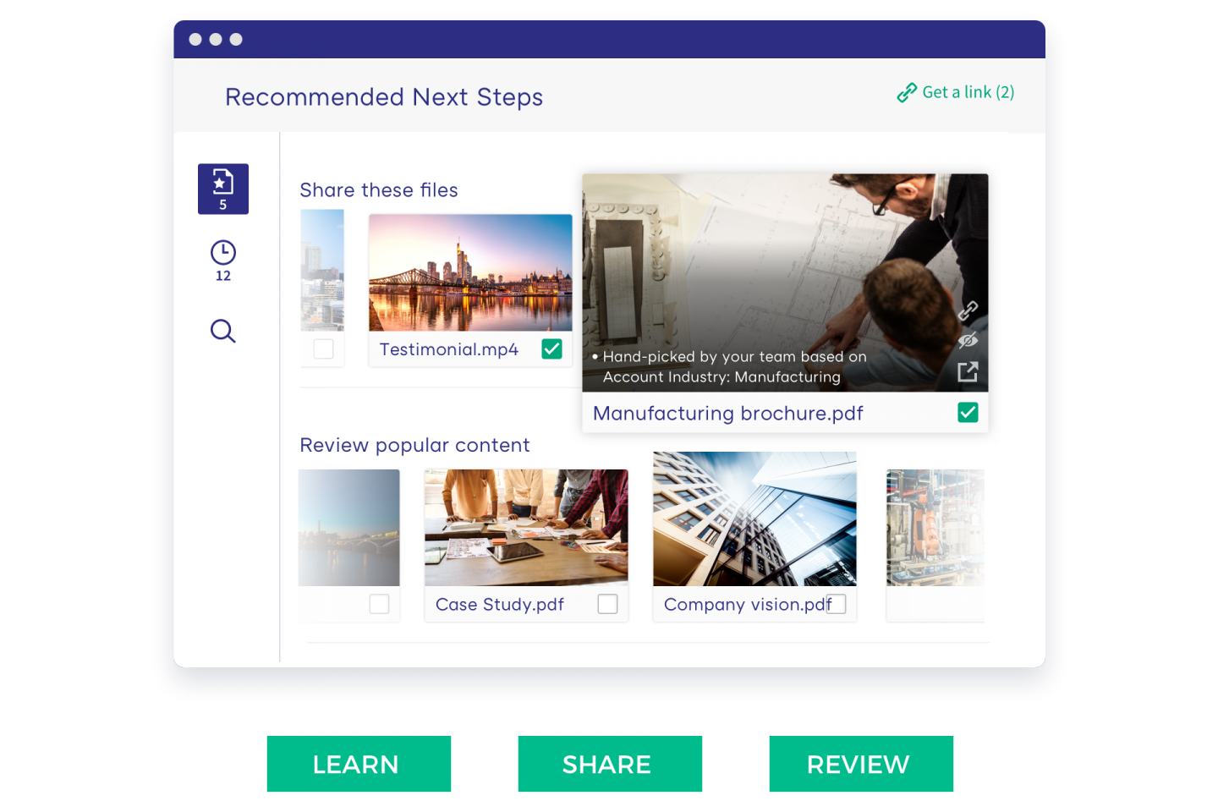Viewport: 1218px width, 812px height.
Task: Click the search magnifier icon in sidebar
Action: (x=223, y=331)
